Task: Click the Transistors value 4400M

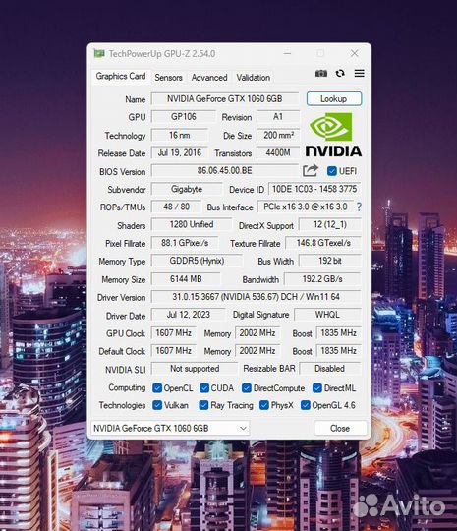Action: coord(278,152)
